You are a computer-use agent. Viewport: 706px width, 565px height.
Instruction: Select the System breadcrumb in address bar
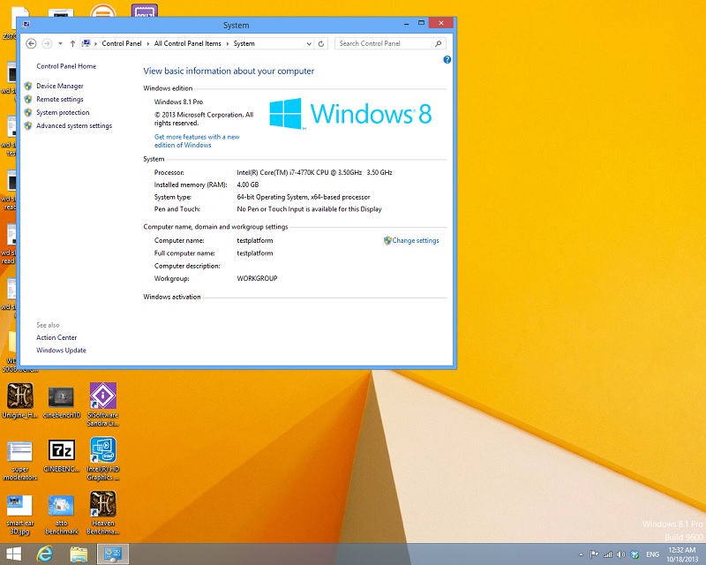244,43
